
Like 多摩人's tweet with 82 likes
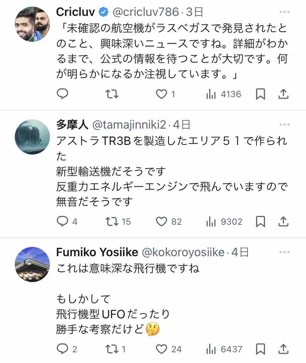click(x=161, y=221)
